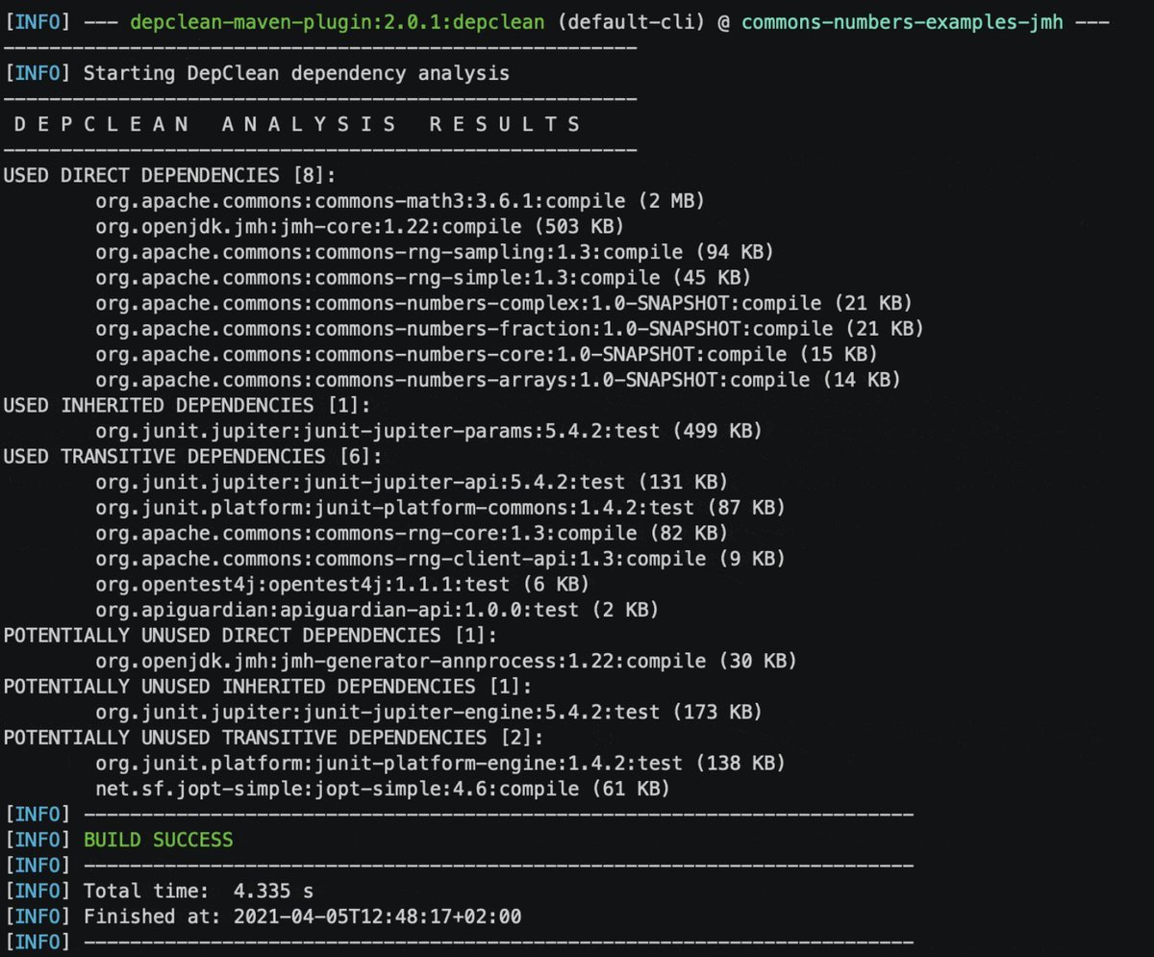Select the commons-rng-client-api:1.3 line
This screenshot has width=1154, height=957.
pyautogui.click(x=440, y=558)
